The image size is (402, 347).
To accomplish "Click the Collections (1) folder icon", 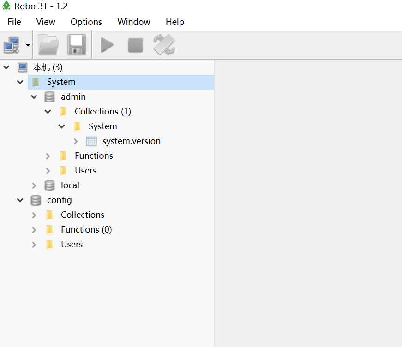I will coord(63,112).
